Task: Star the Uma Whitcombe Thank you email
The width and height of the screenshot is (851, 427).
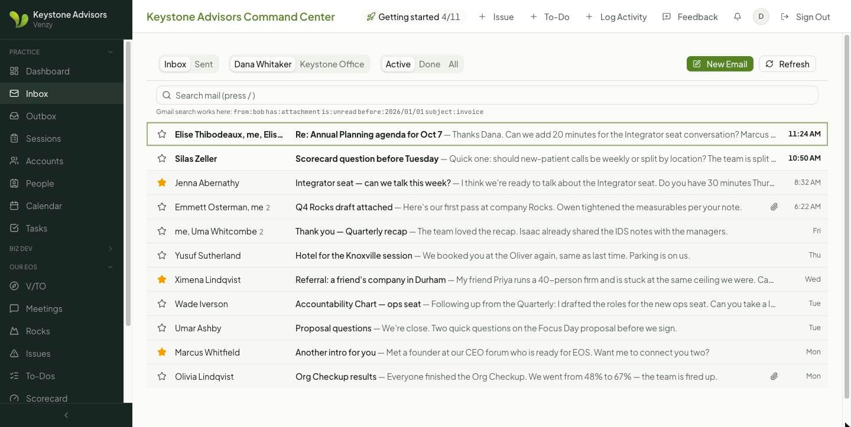Action: [162, 231]
